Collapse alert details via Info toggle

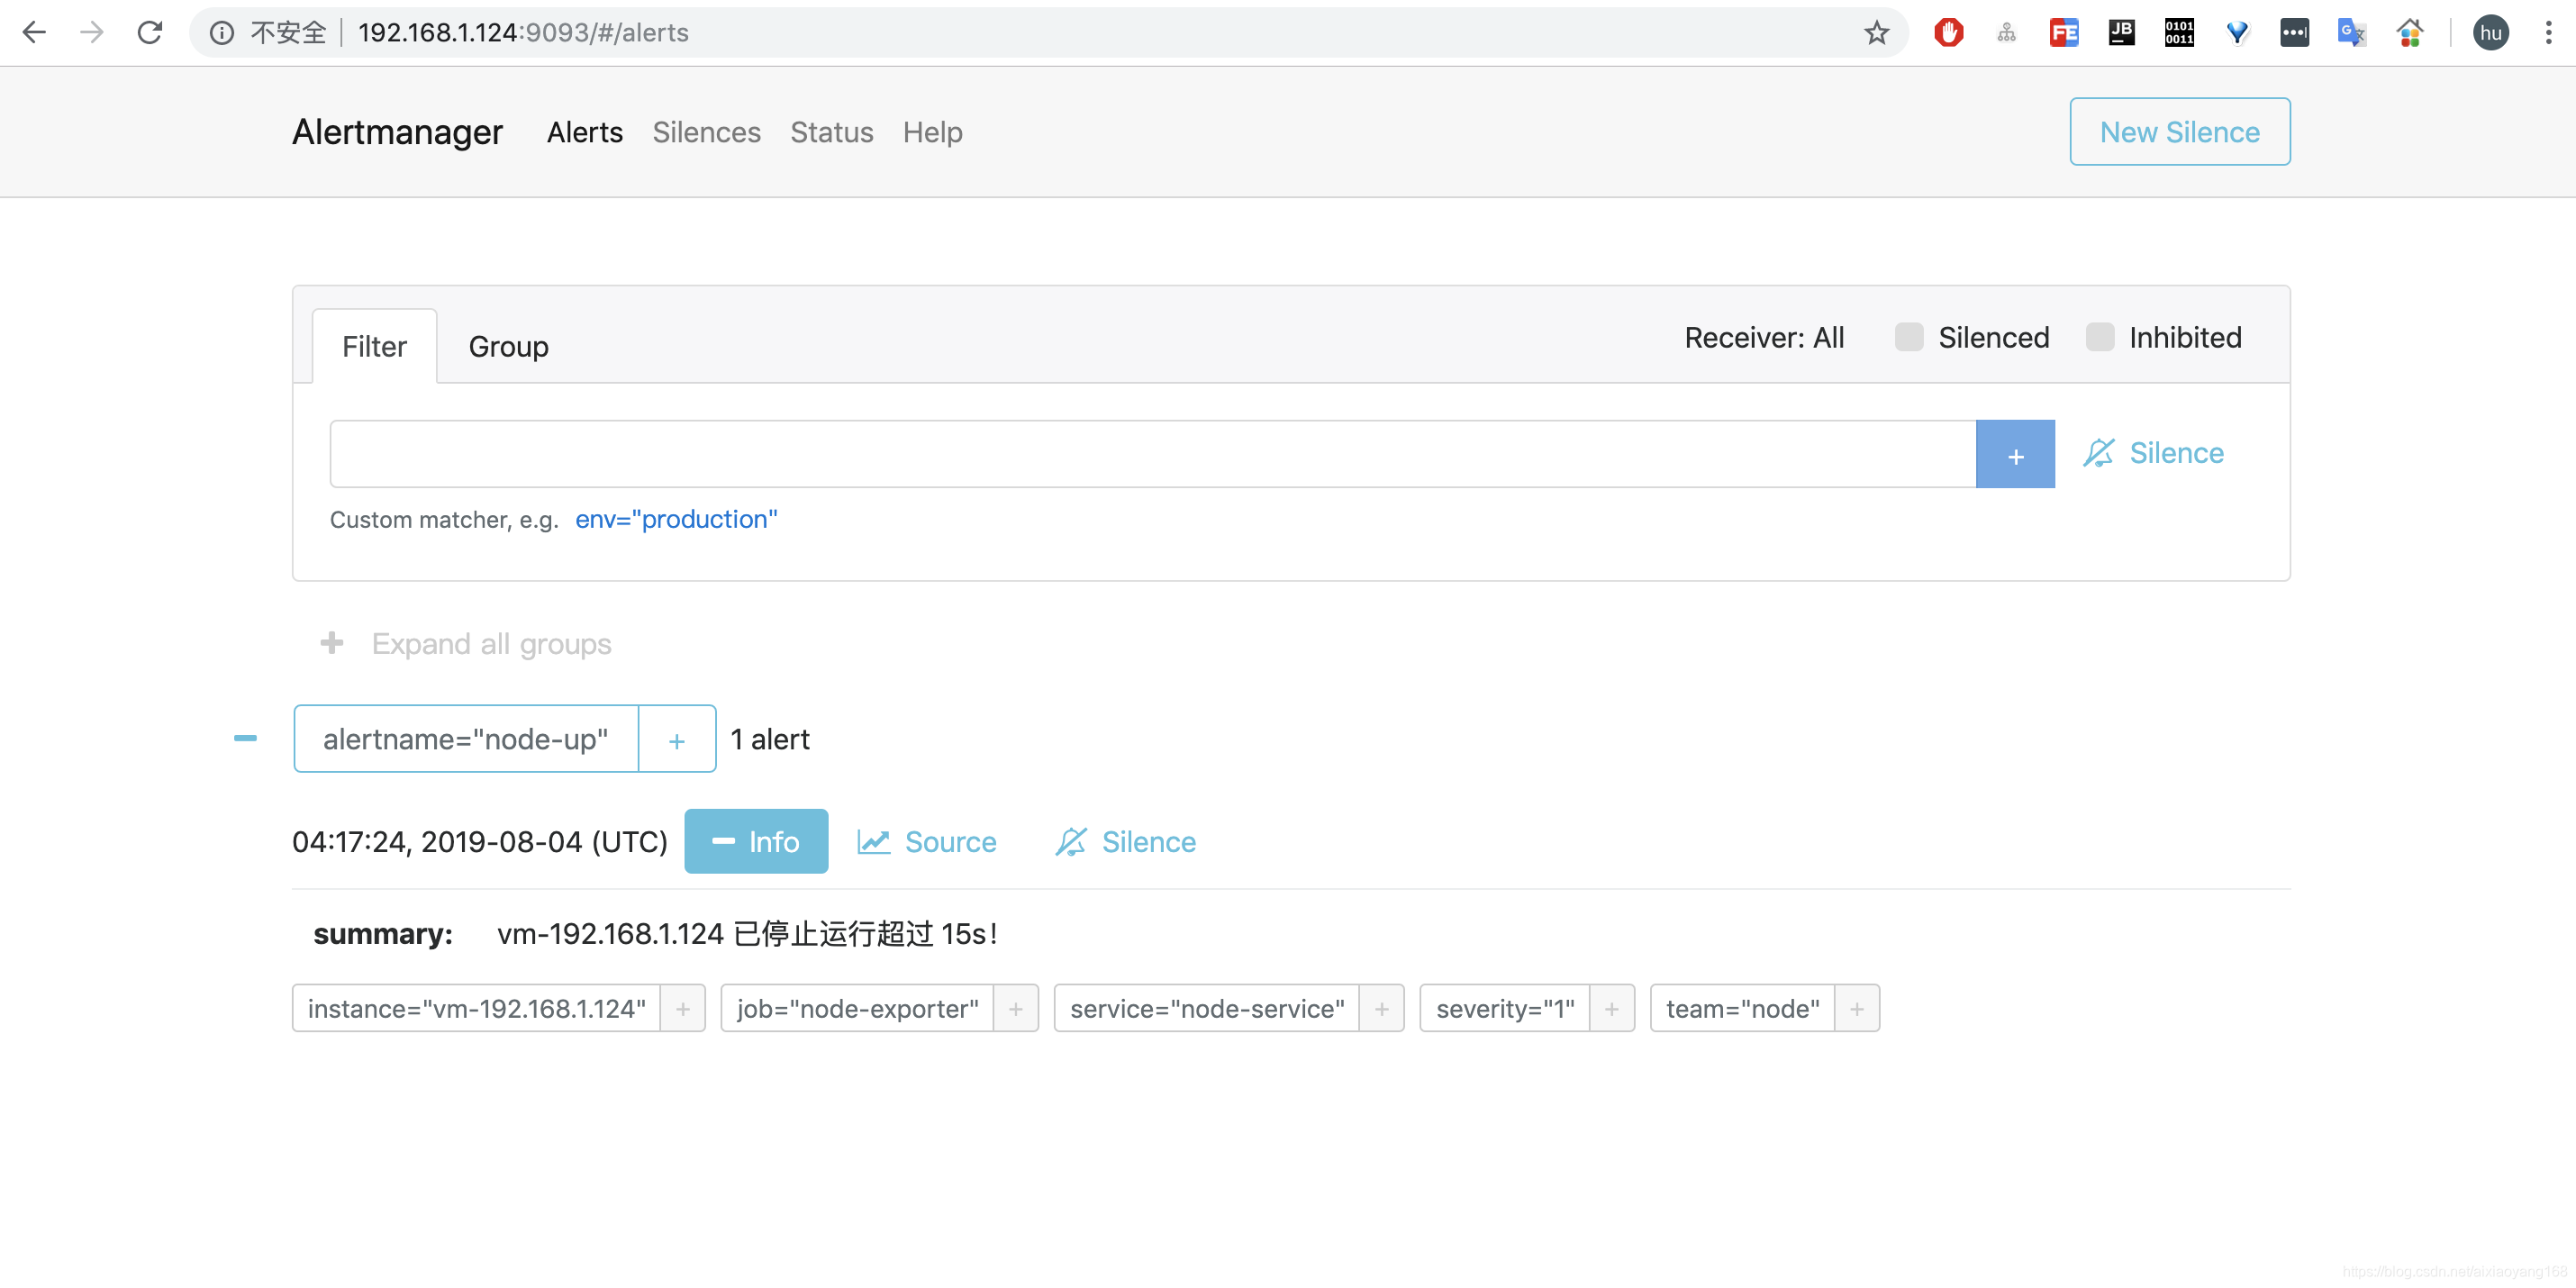coord(756,842)
